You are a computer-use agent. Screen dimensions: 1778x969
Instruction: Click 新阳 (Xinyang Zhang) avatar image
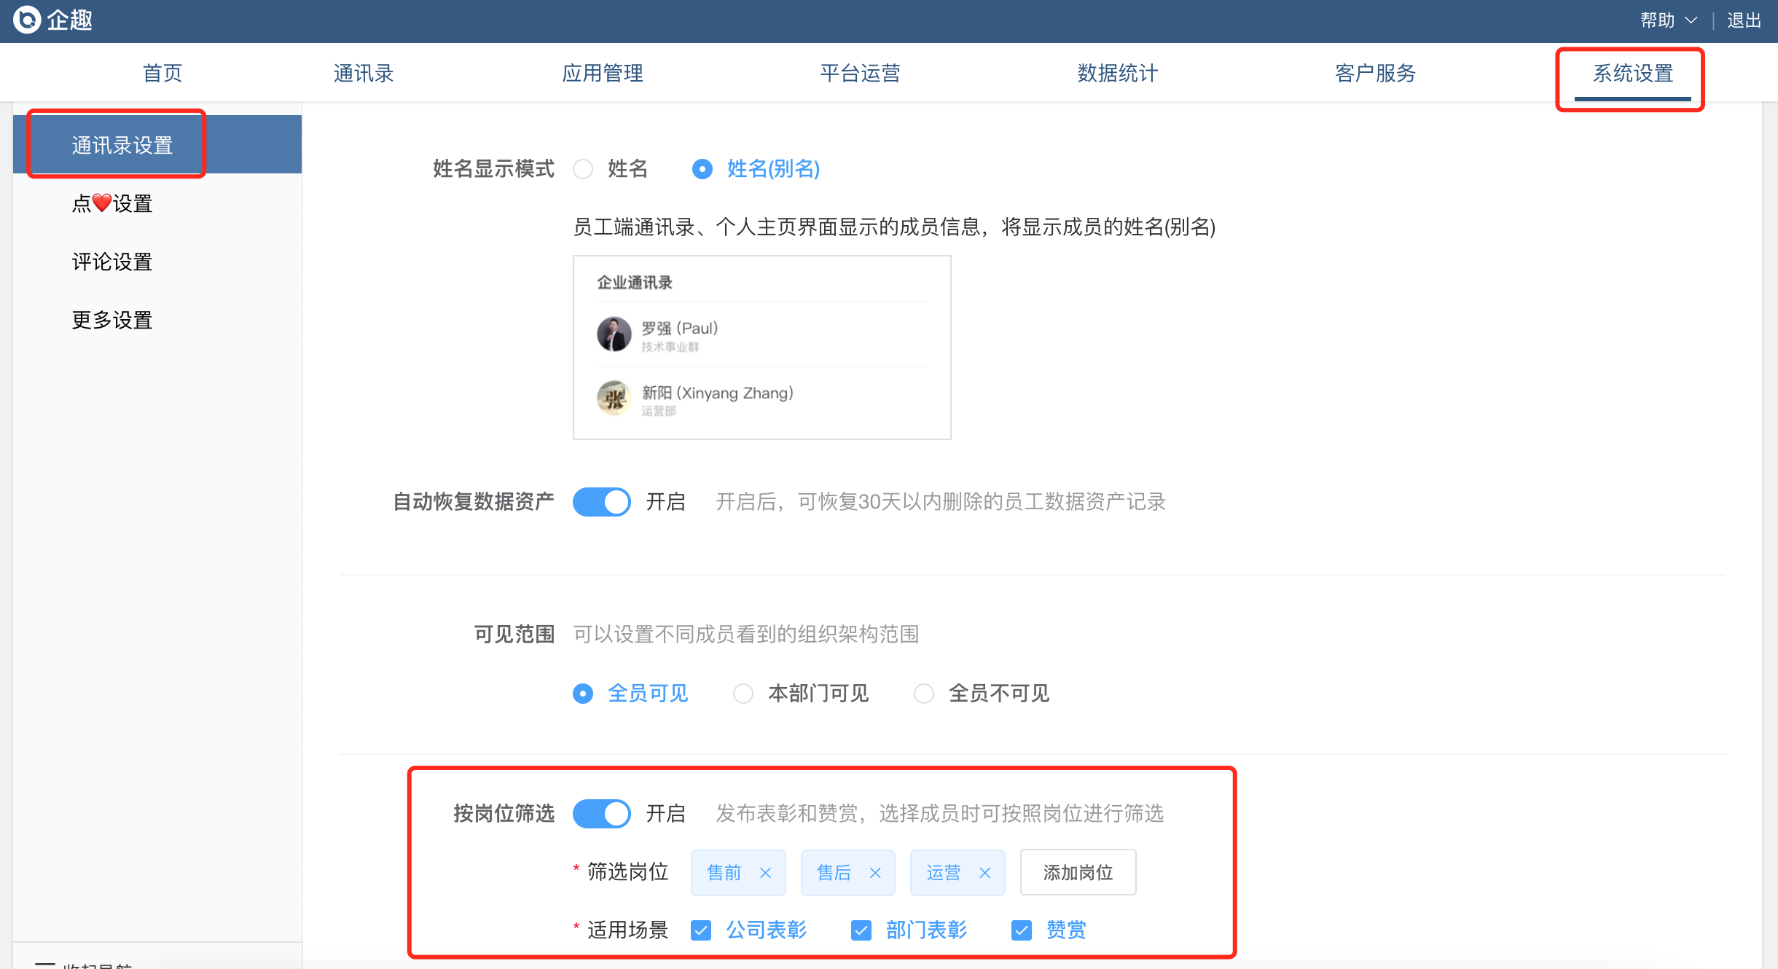614,399
